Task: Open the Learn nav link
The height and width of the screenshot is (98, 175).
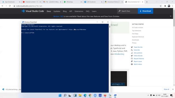Action: [94, 11]
